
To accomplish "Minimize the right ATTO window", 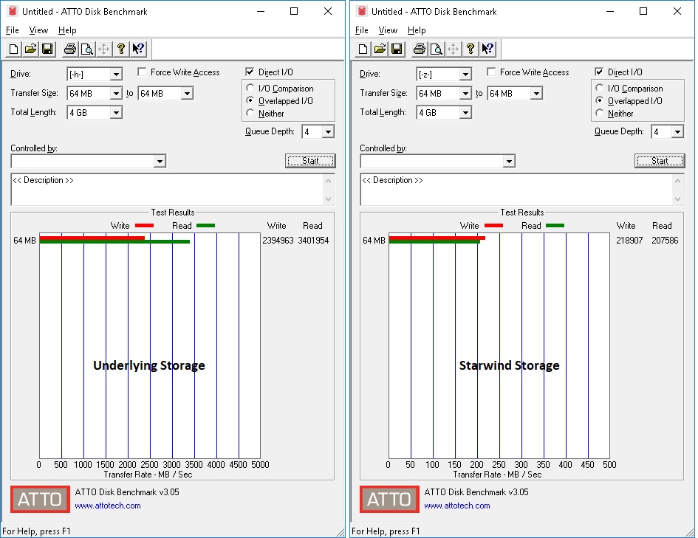I will click(x=610, y=11).
